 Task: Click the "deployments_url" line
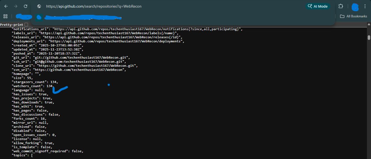(98, 41)
